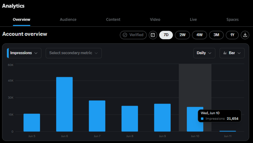Open the Impressions primary metric dropdown

tap(24, 53)
